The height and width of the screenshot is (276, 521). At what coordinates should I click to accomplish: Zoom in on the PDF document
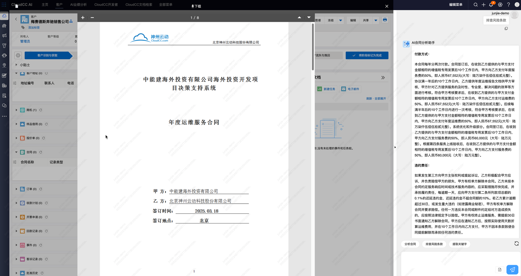[83, 18]
